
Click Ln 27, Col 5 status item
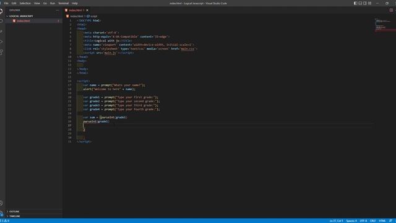click(x=336, y=221)
